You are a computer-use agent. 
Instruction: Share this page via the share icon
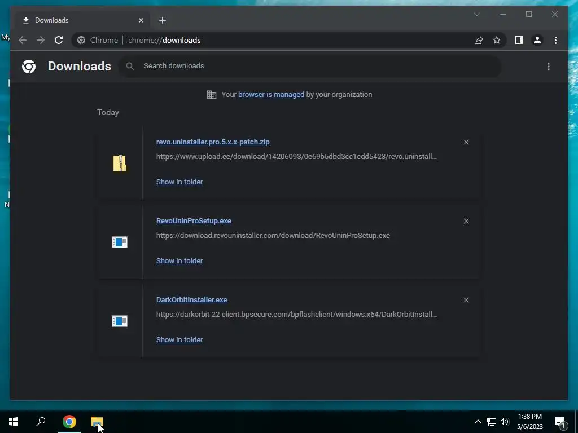pos(479,40)
